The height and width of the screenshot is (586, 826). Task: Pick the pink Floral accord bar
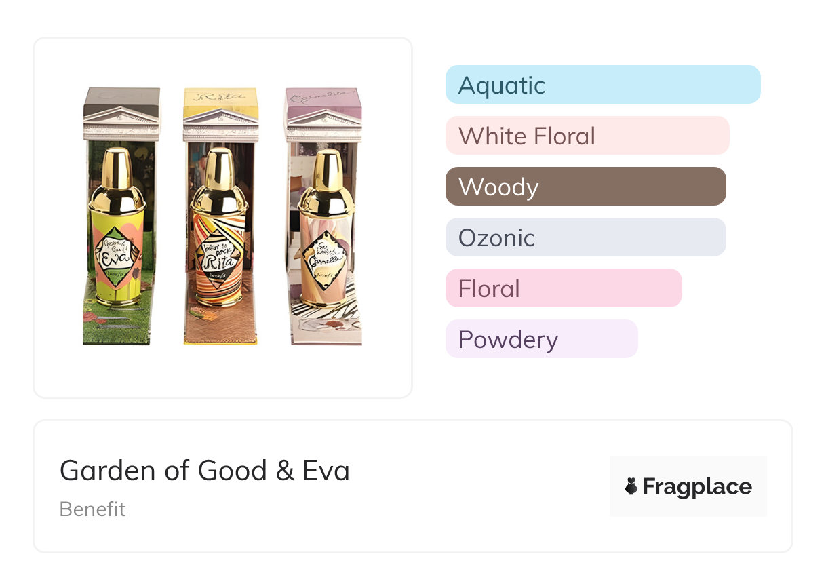pyautogui.click(x=563, y=288)
